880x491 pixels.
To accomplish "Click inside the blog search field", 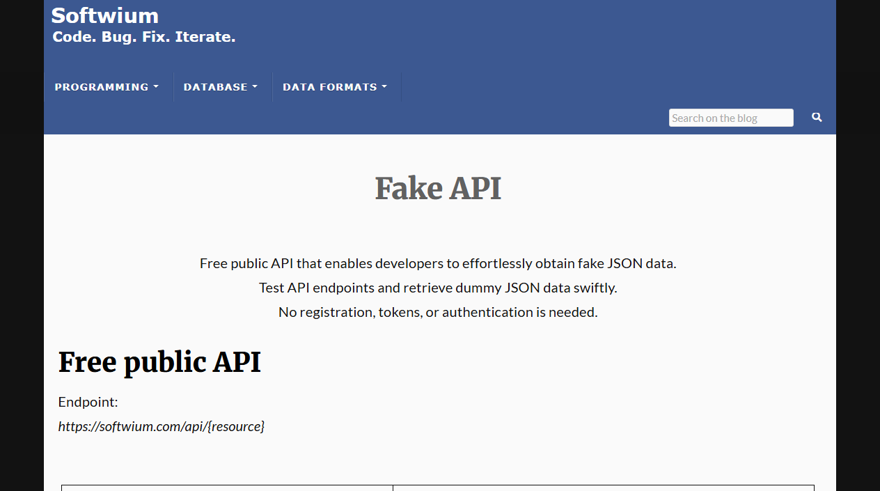I will 730,117.
